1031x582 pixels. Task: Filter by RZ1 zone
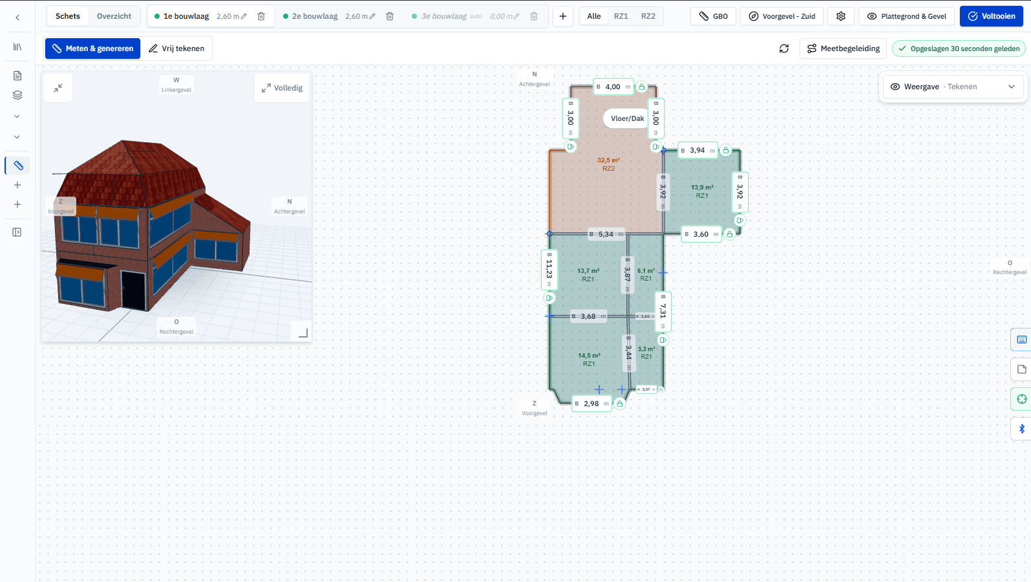(621, 16)
